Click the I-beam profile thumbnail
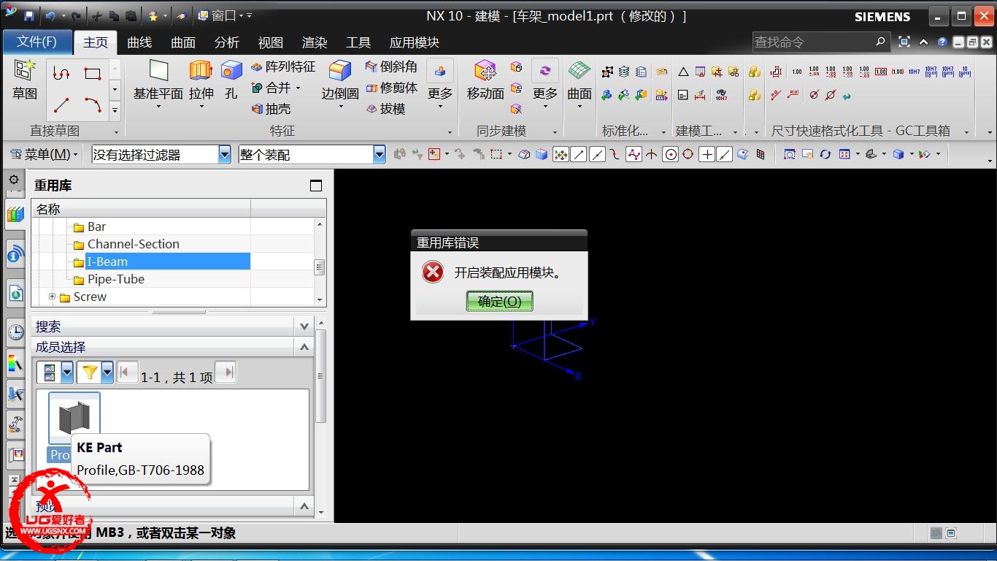Image resolution: width=997 pixels, height=561 pixels. 74,419
